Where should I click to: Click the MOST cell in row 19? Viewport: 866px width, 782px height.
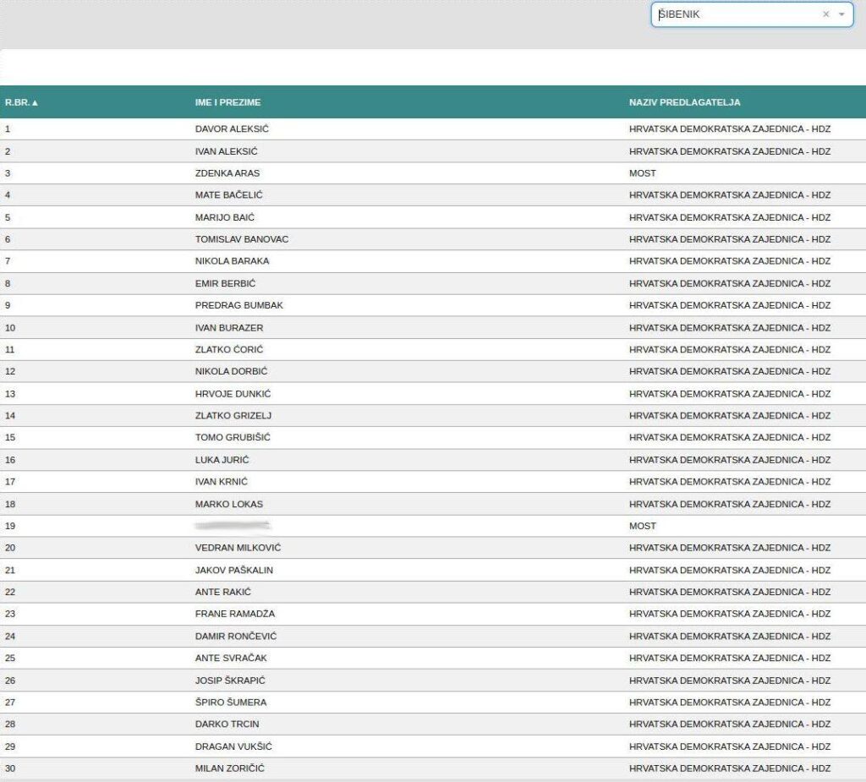(643, 526)
